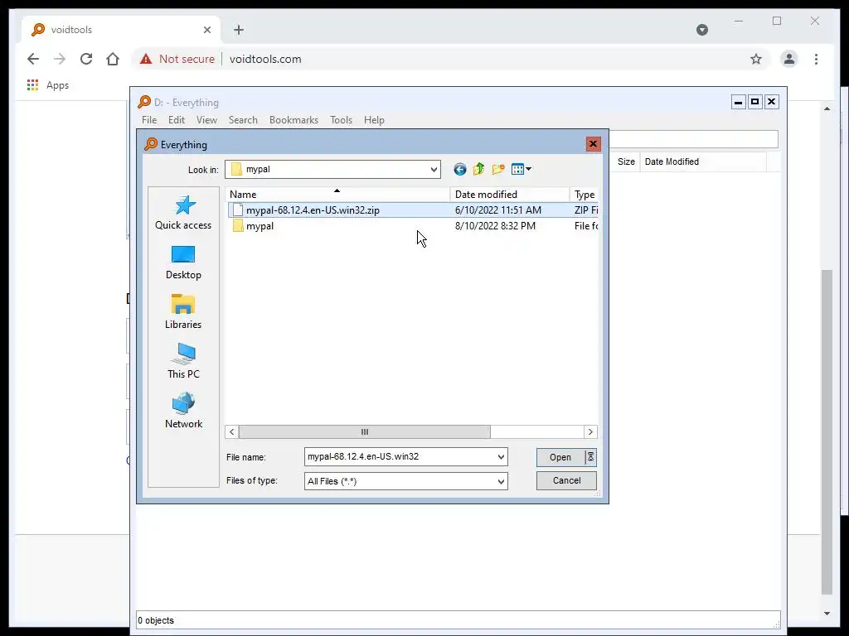Open the View menu in Everything
Image resolution: width=849 pixels, height=636 pixels.
pyautogui.click(x=206, y=120)
